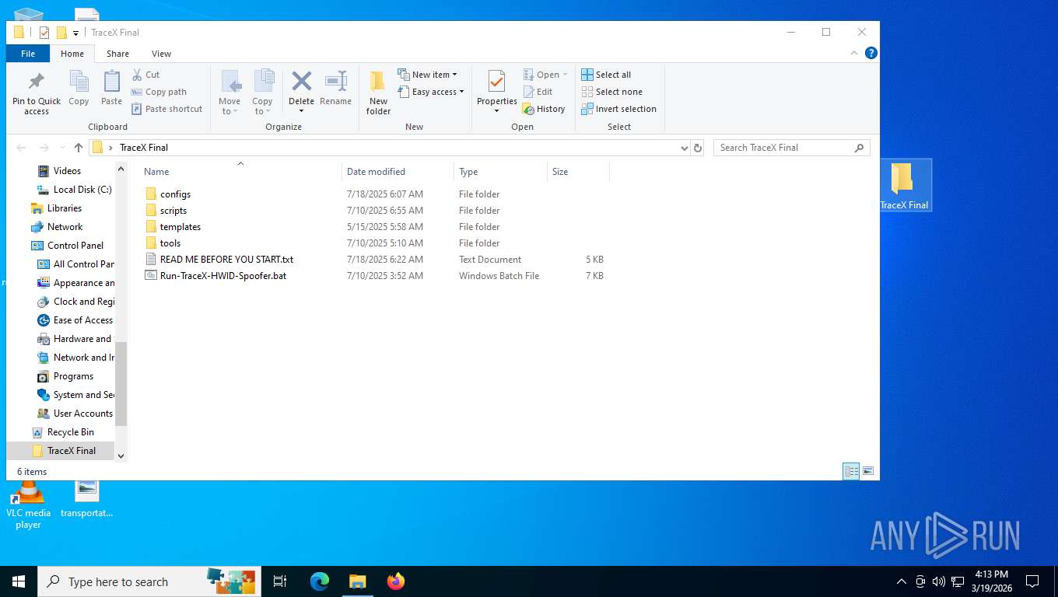The width and height of the screenshot is (1058, 597).
Task: Switch to the Share ribbon tab
Action: pyautogui.click(x=118, y=54)
